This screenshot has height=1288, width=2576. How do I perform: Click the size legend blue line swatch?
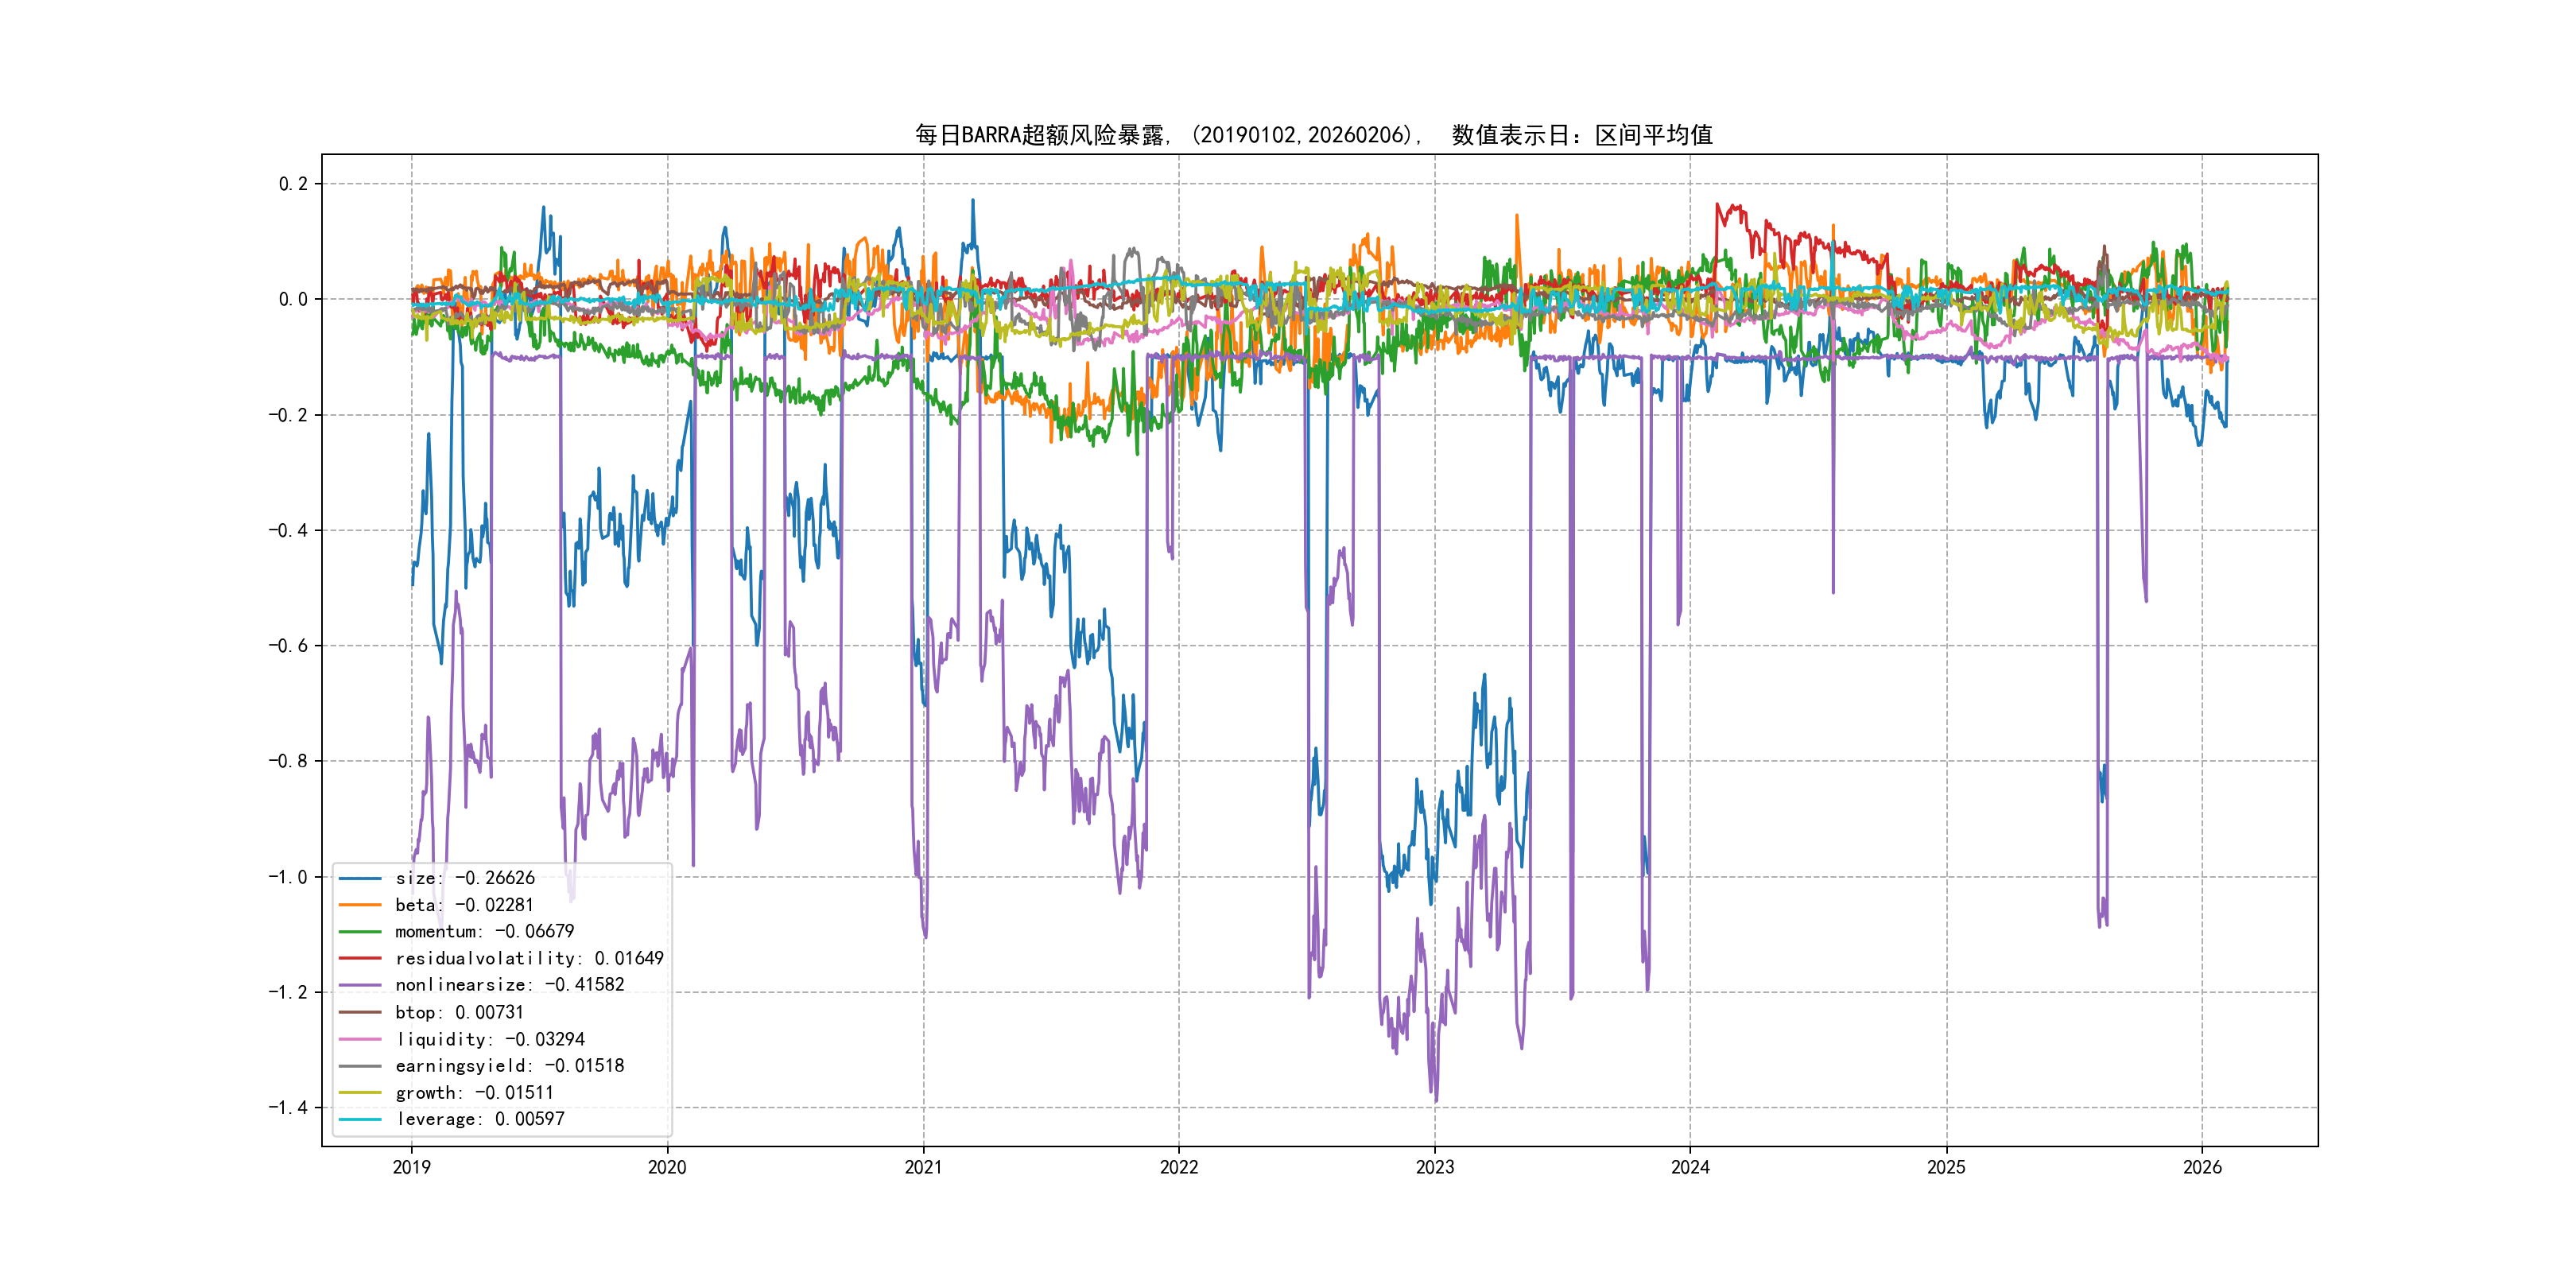point(360,878)
